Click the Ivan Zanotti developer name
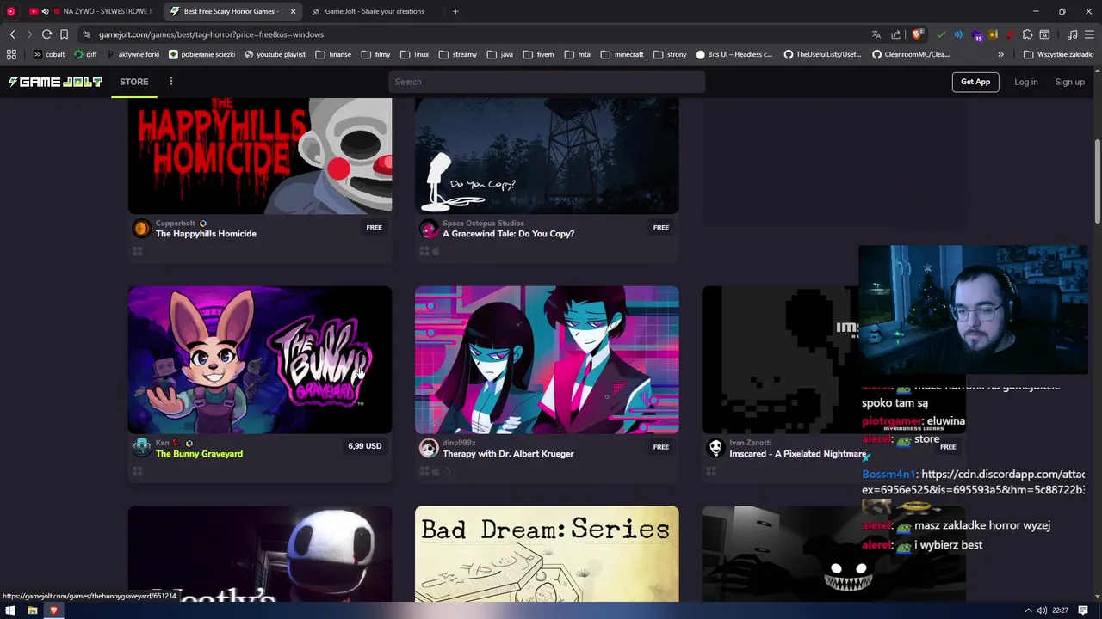This screenshot has width=1102, height=619. [x=750, y=443]
